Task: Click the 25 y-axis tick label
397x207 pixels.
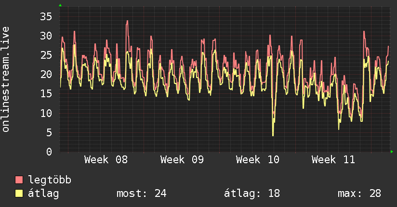Action: [x=46, y=55]
